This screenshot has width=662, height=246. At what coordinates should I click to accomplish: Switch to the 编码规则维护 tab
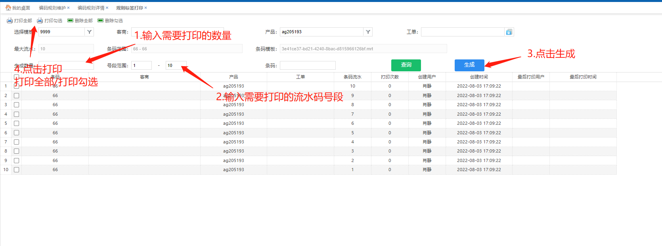pos(52,8)
